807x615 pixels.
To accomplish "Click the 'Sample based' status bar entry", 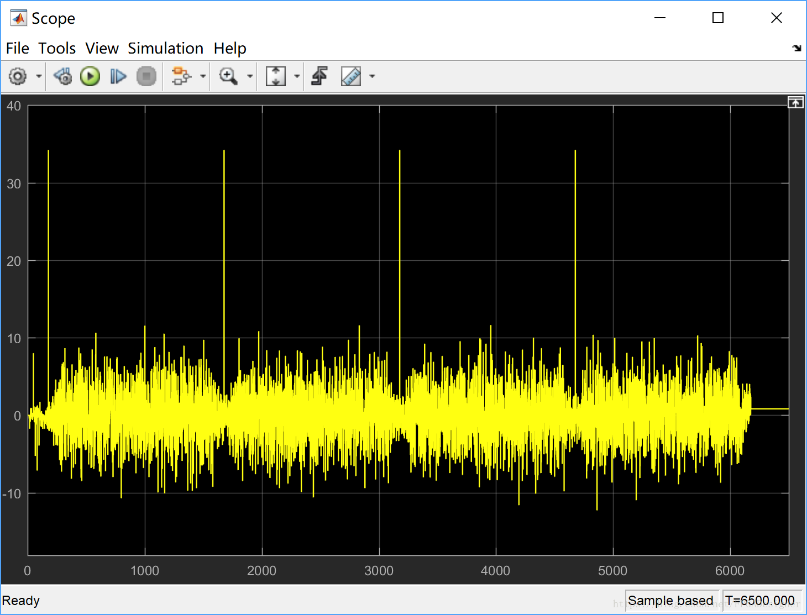I will [x=670, y=601].
